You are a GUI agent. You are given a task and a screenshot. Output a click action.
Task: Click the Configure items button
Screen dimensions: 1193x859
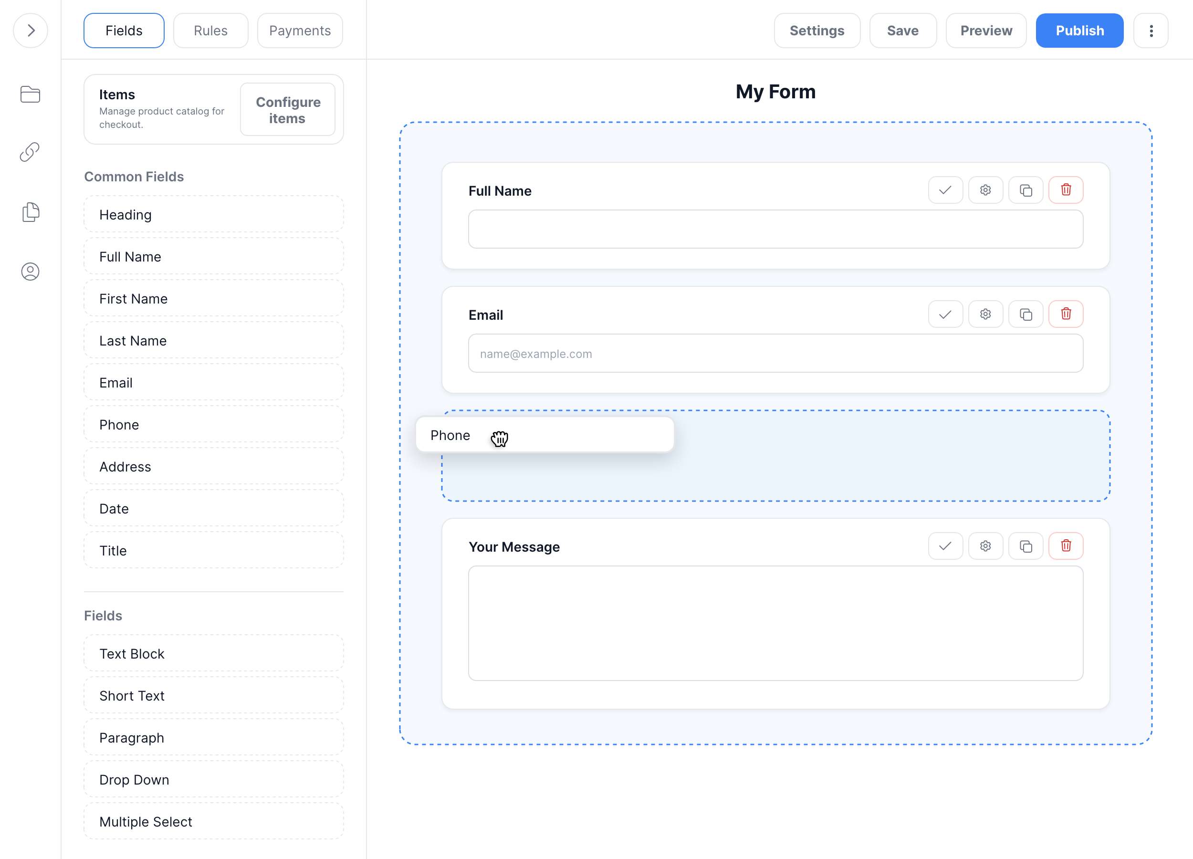[x=288, y=109]
